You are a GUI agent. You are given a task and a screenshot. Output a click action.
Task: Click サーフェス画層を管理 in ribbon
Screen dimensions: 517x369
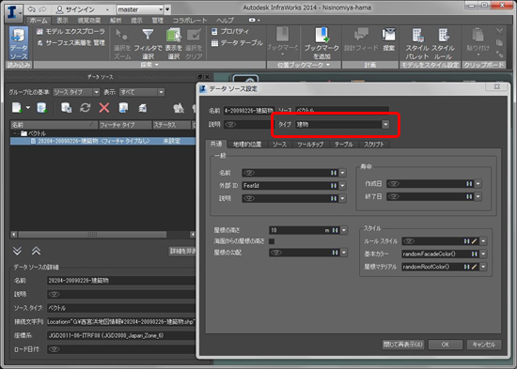pyautogui.click(x=70, y=43)
